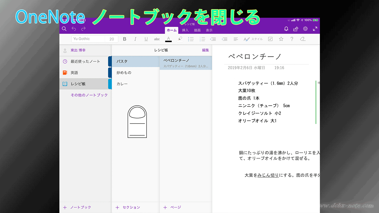379x213 pixels.
Task: Open その他のノートブック link
Action: point(89,95)
